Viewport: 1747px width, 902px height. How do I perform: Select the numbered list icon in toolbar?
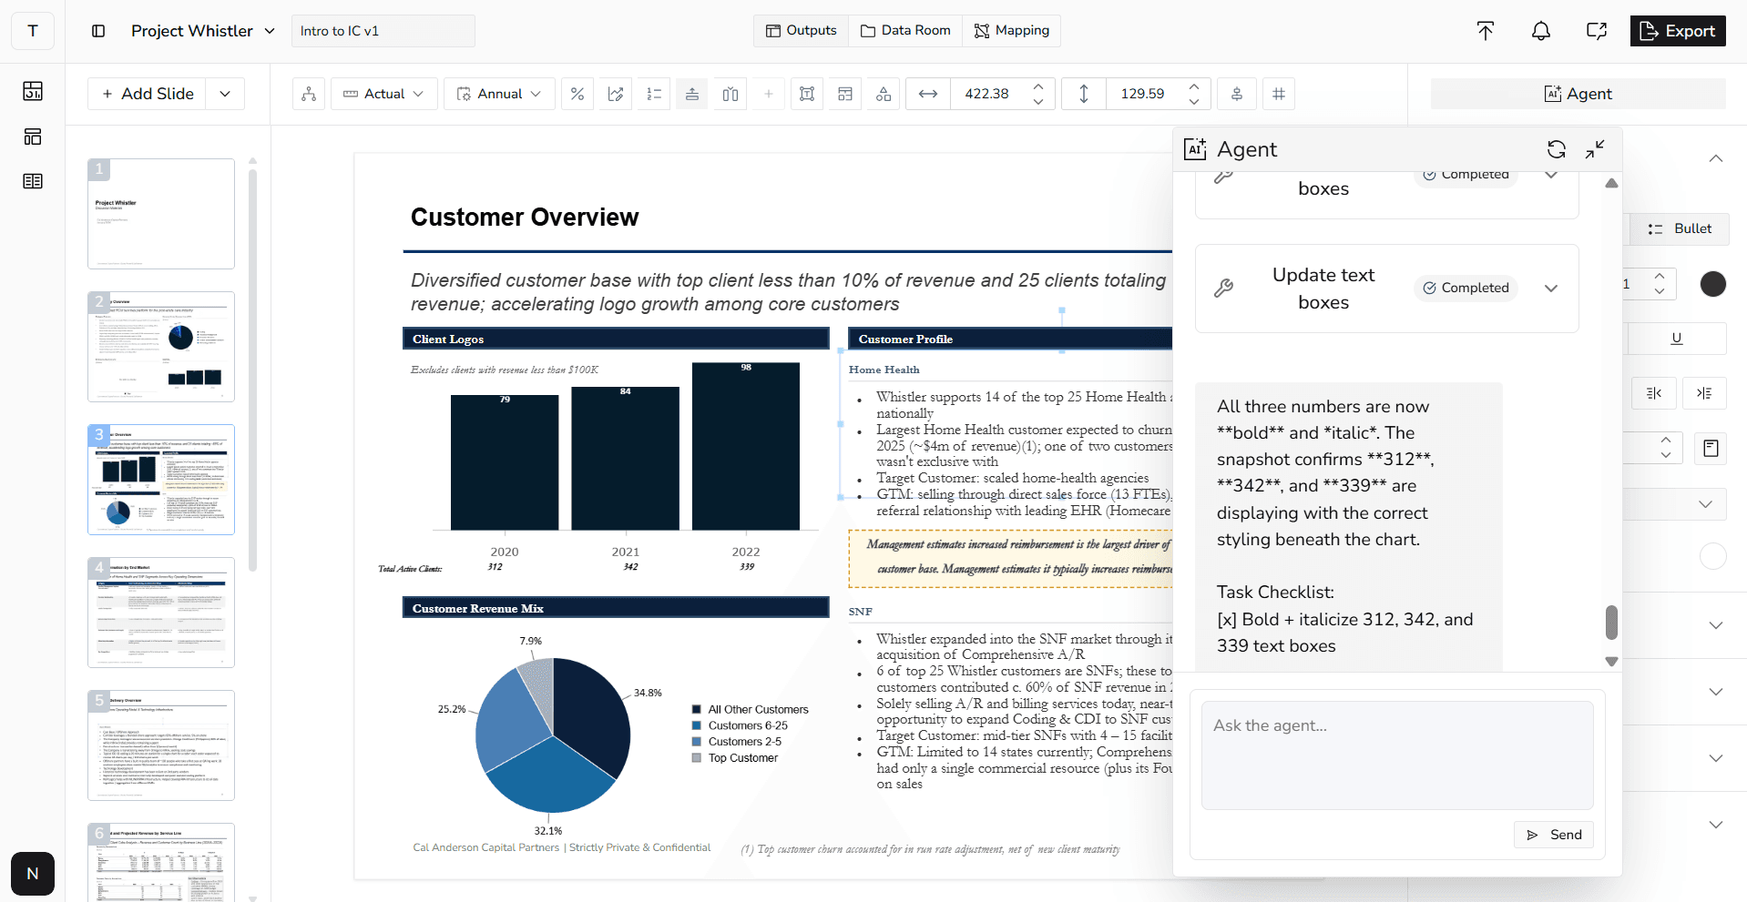(653, 94)
